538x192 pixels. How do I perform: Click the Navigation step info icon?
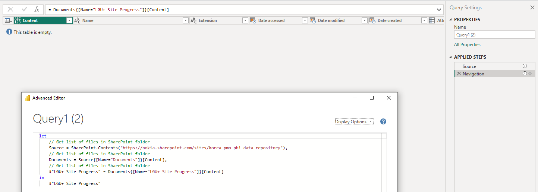525,74
